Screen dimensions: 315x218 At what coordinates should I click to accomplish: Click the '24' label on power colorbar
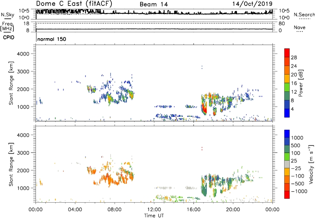point(294,66)
